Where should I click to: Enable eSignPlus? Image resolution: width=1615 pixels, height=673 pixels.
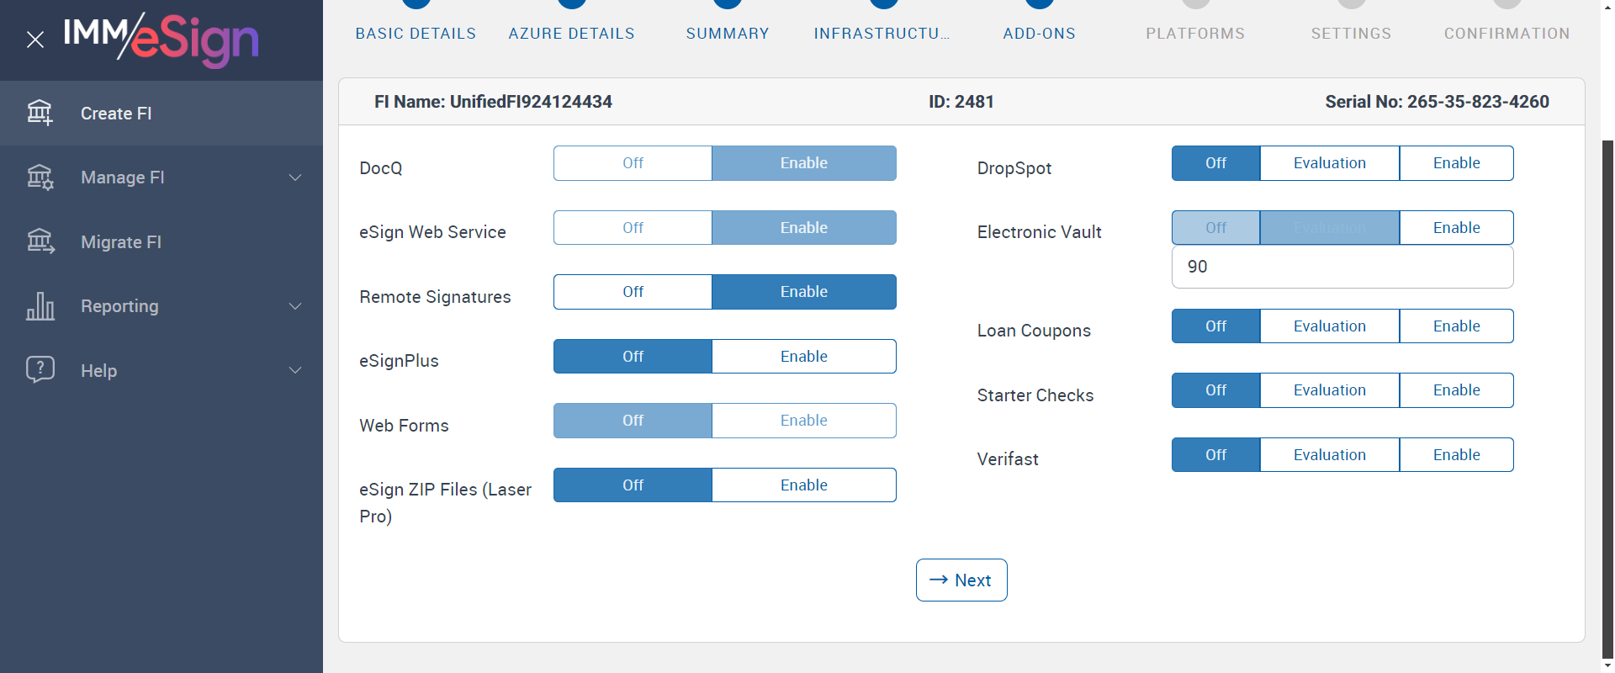point(804,357)
